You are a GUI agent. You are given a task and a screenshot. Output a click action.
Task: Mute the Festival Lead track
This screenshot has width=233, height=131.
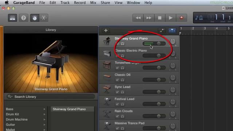(117, 104)
